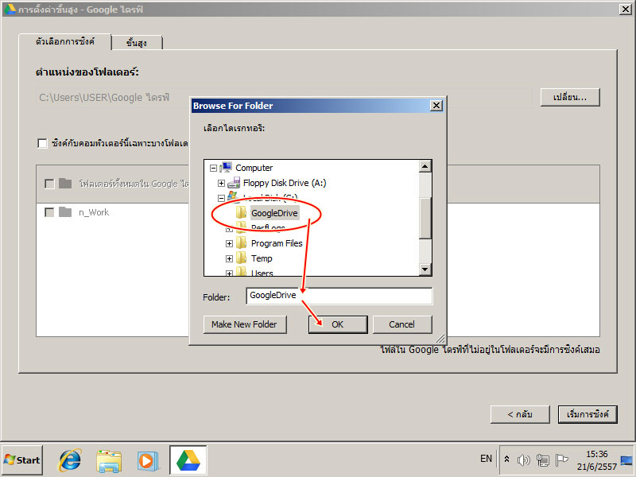This screenshot has height=477, width=636.
Task: Click the network tray icon
Action: 543,460
